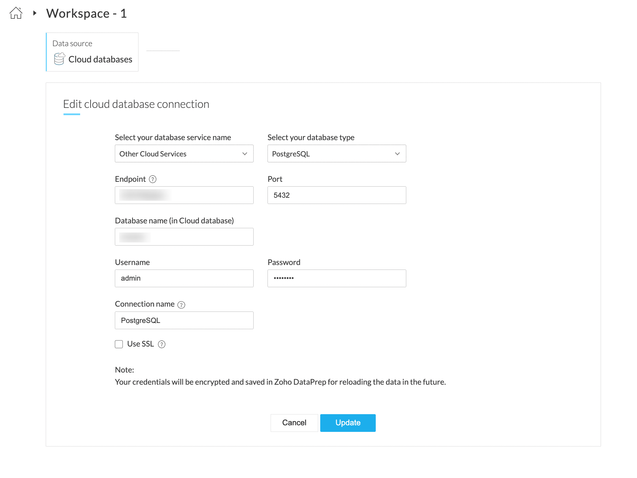Open the Workspace - 1 breadcrumb
637x478 pixels.
click(86, 14)
